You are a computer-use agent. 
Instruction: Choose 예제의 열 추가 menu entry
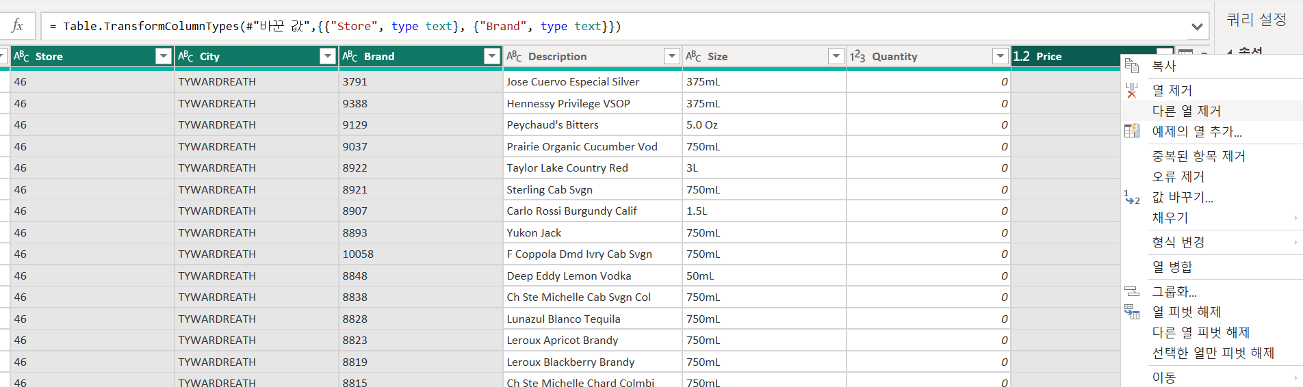tap(1212, 131)
